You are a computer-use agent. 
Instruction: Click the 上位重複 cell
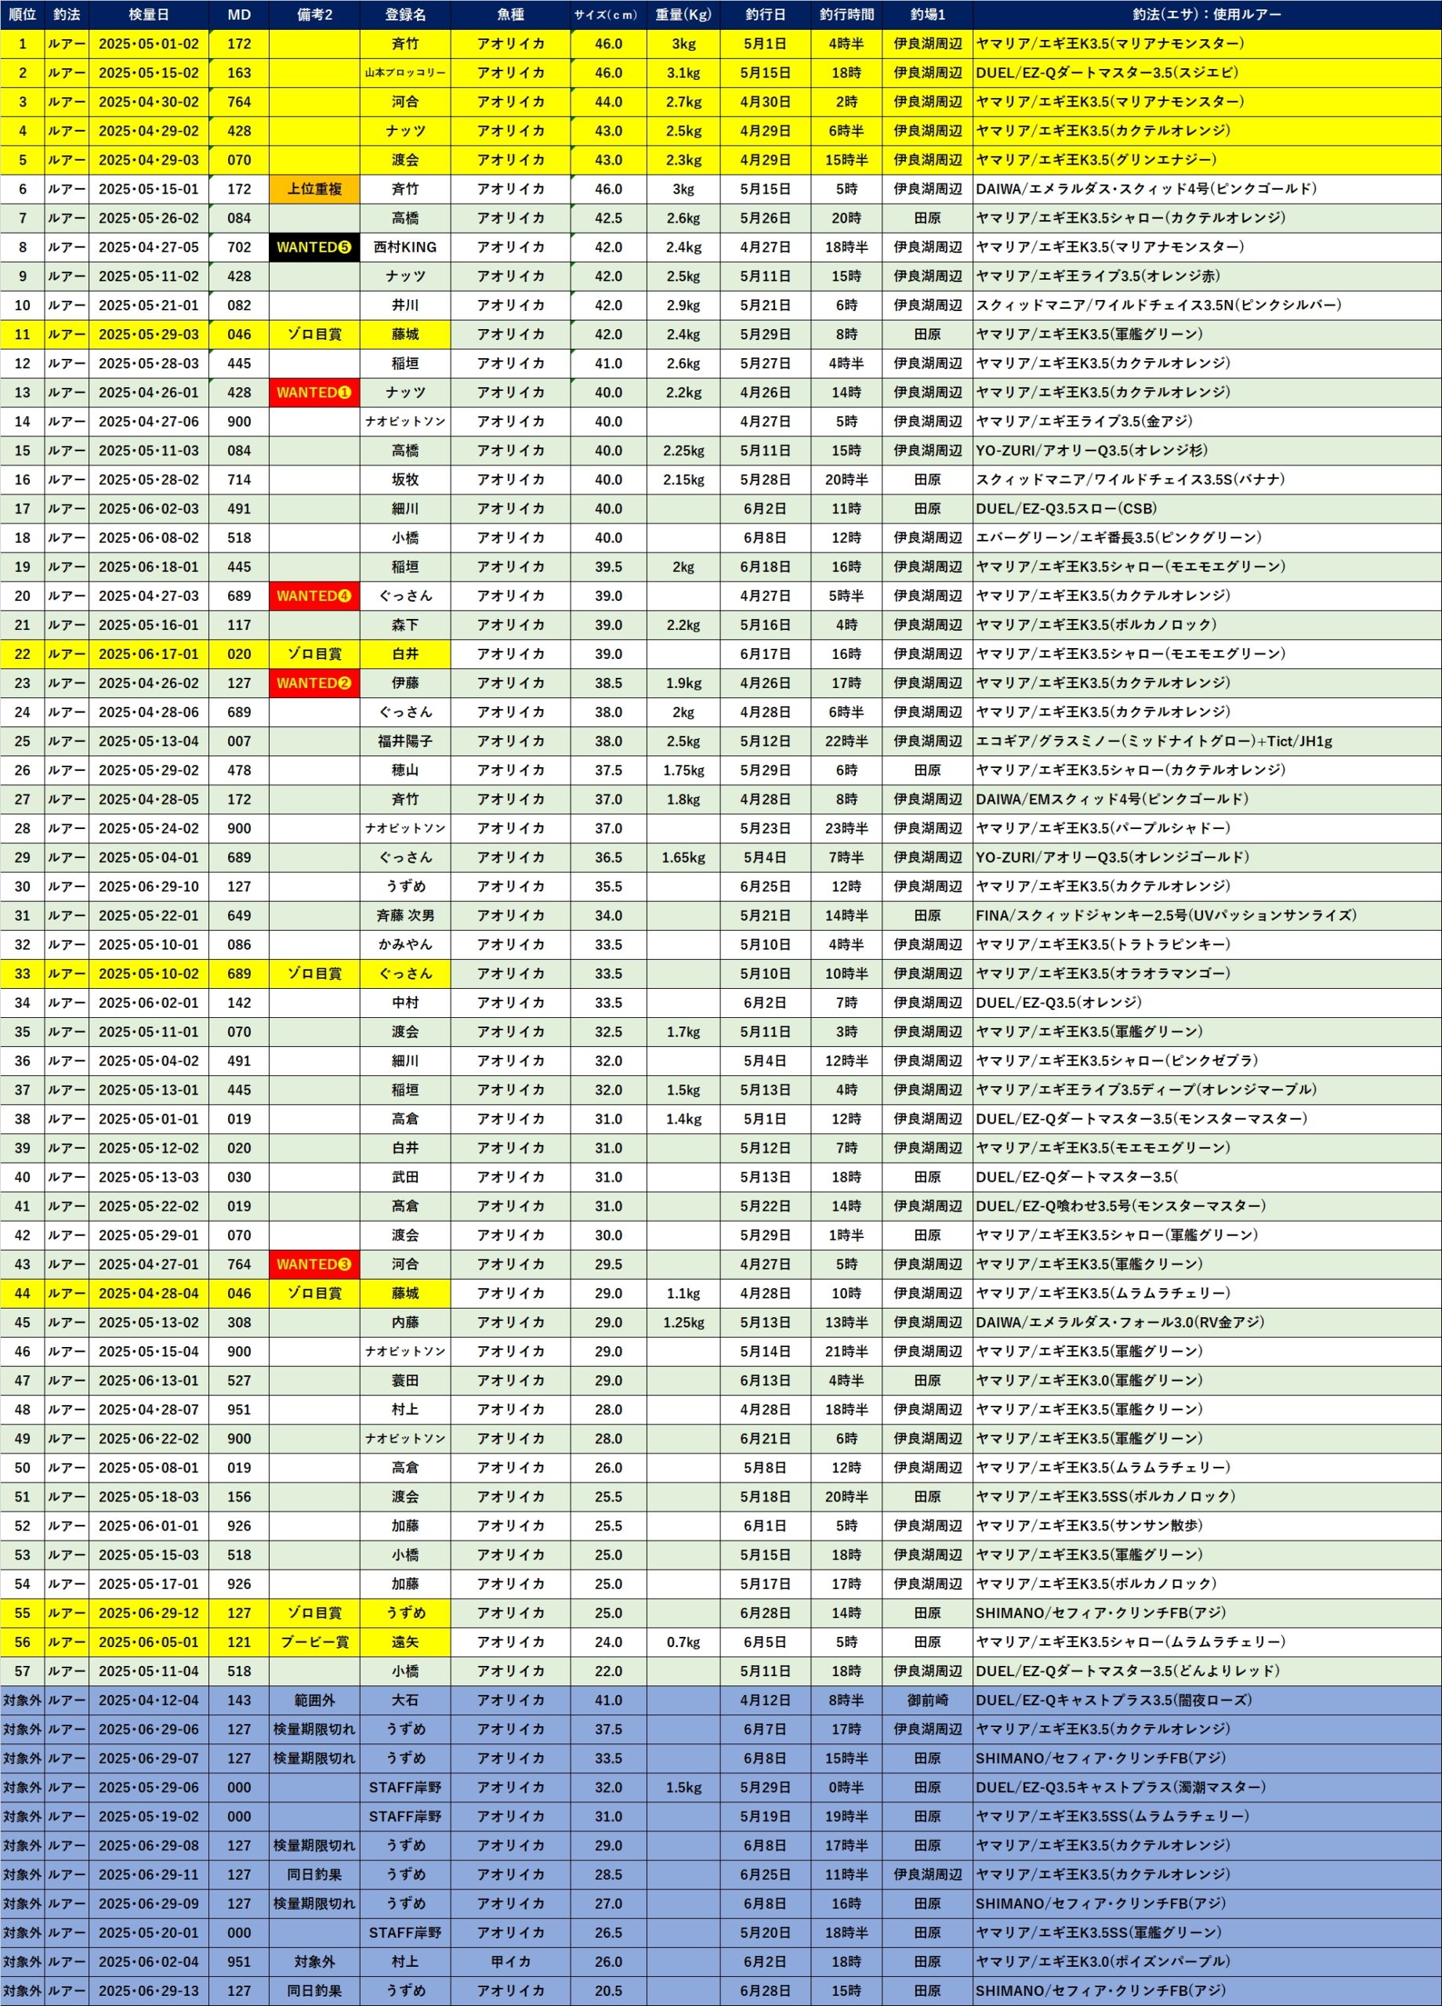point(314,190)
